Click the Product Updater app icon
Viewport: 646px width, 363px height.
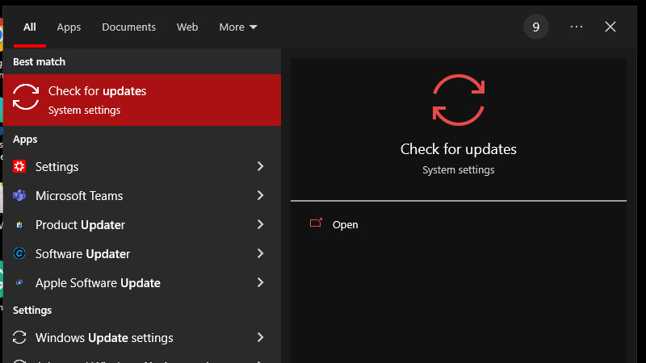coord(19,225)
